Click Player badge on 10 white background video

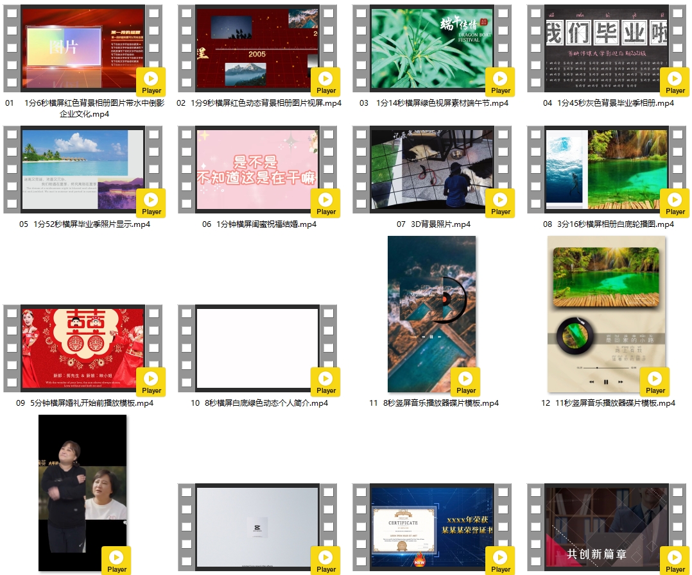point(326,381)
